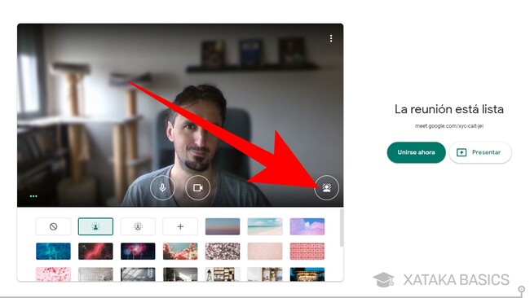The width and height of the screenshot is (530, 298).
Task: Choose the plain pale pink background
Action: click(x=265, y=251)
